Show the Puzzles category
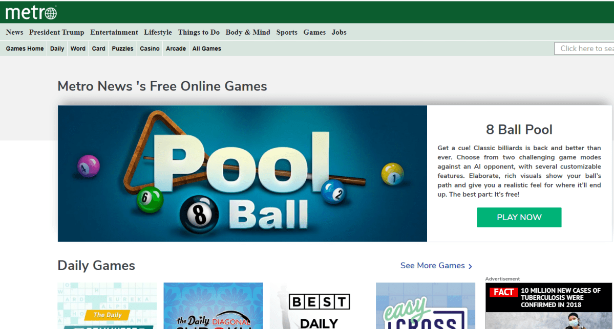This screenshot has width=614, height=329. click(122, 49)
